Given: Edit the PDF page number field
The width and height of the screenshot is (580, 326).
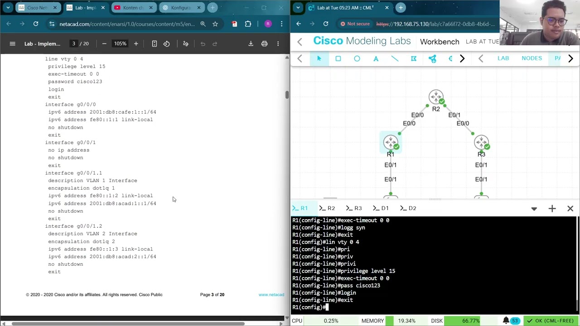Looking at the screenshot, I should pyautogui.click(x=73, y=44).
